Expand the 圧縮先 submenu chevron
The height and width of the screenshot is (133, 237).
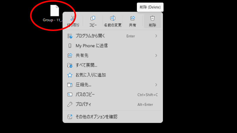pos(156,85)
